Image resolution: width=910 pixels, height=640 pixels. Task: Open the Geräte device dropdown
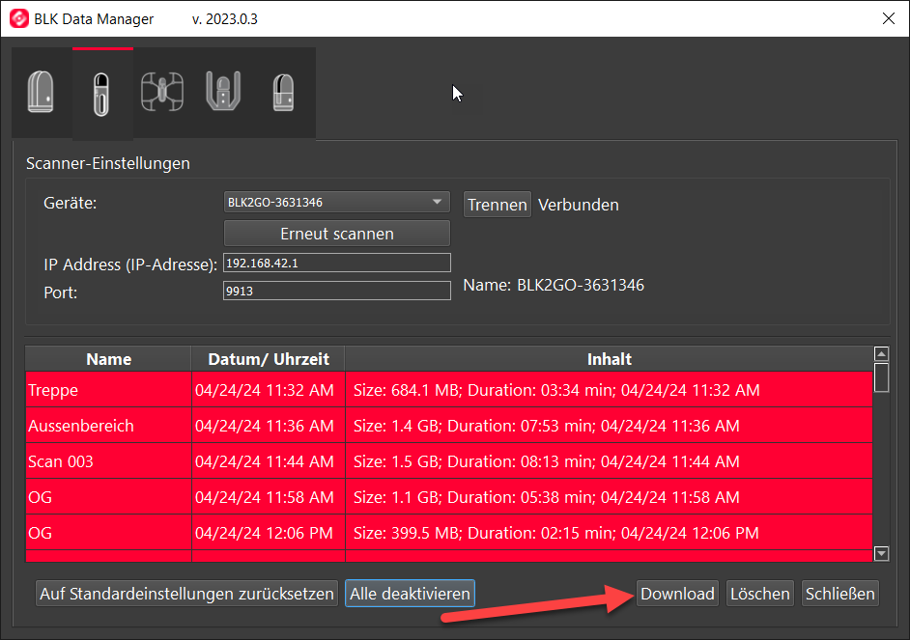pyautogui.click(x=336, y=203)
